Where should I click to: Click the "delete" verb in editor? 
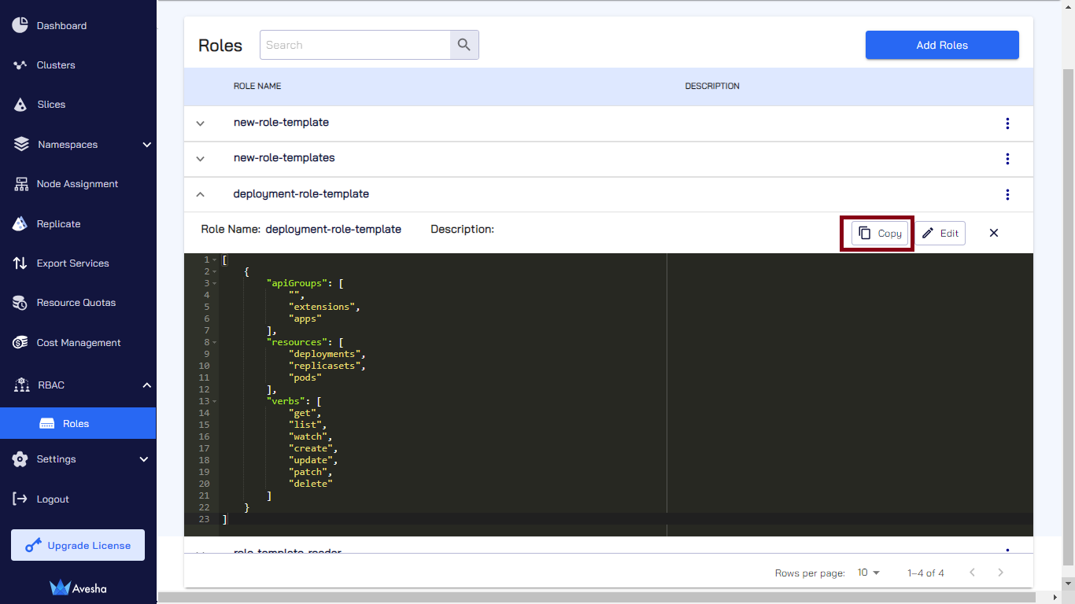click(x=311, y=484)
